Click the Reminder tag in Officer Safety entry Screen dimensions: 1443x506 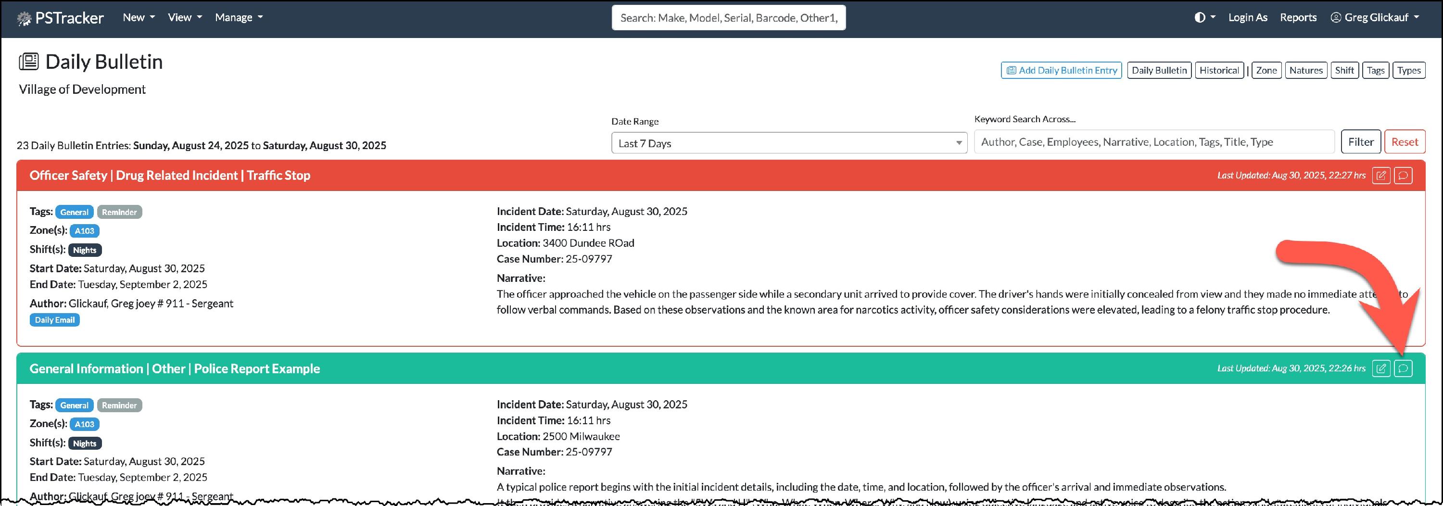pos(119,212)
